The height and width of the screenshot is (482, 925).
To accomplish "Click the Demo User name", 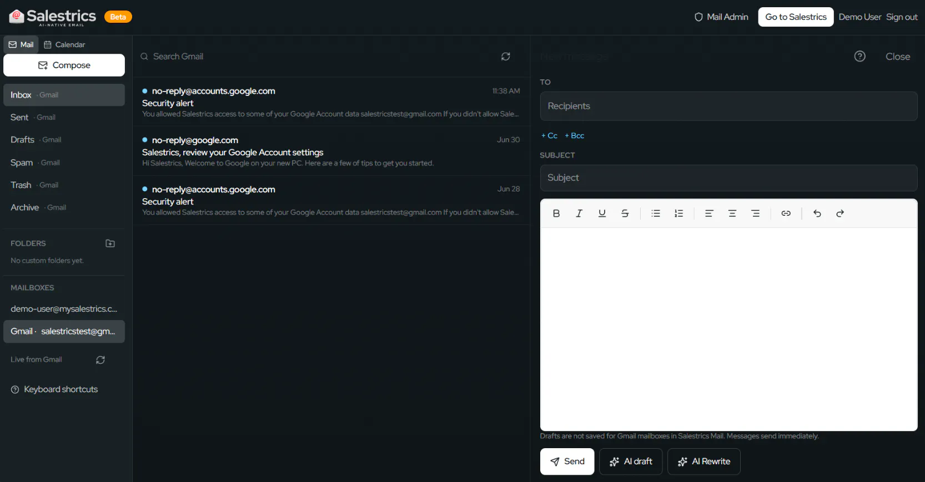I will tap(859, 17).
